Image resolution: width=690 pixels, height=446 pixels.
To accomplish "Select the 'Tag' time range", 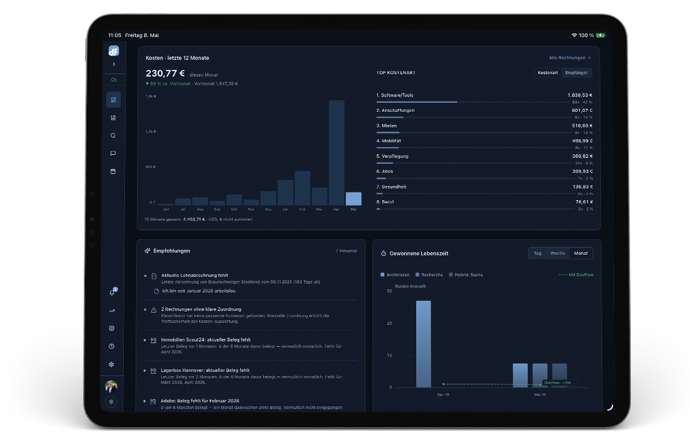I will click(538, 253).
